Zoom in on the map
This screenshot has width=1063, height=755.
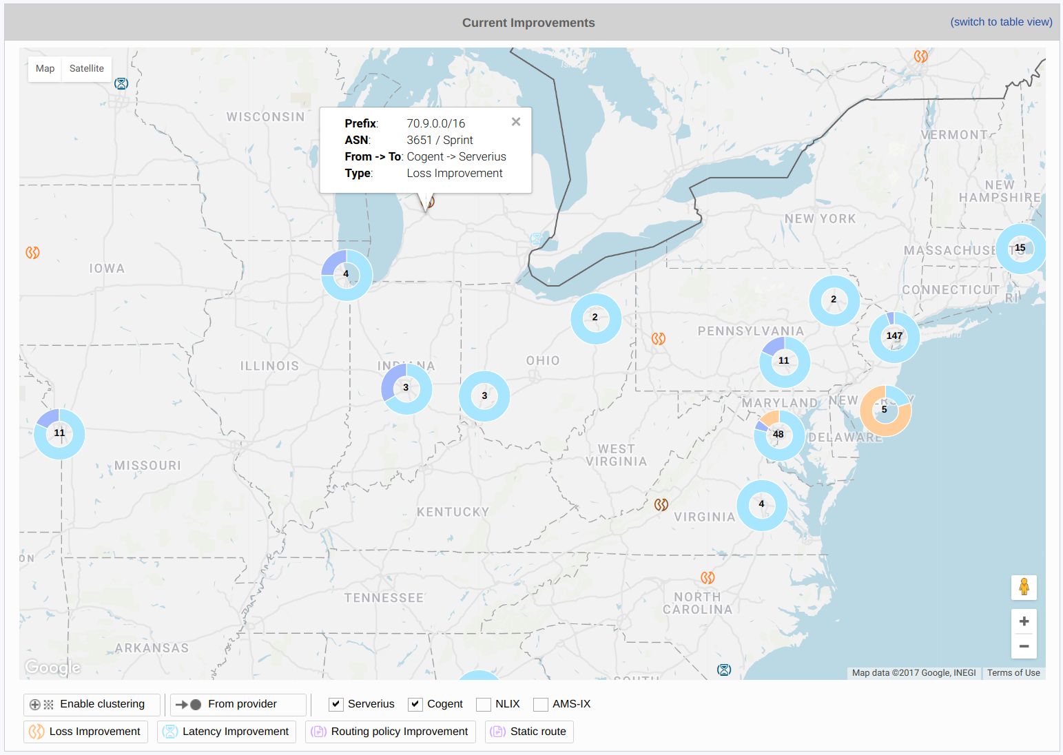click(1024, 621)
